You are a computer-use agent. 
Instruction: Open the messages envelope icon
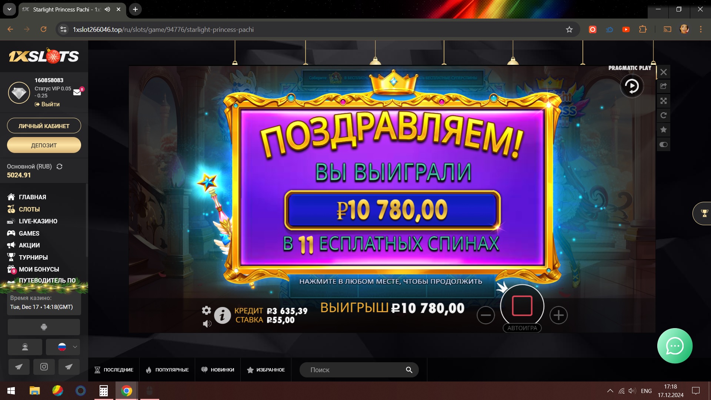tap(77, 92)
